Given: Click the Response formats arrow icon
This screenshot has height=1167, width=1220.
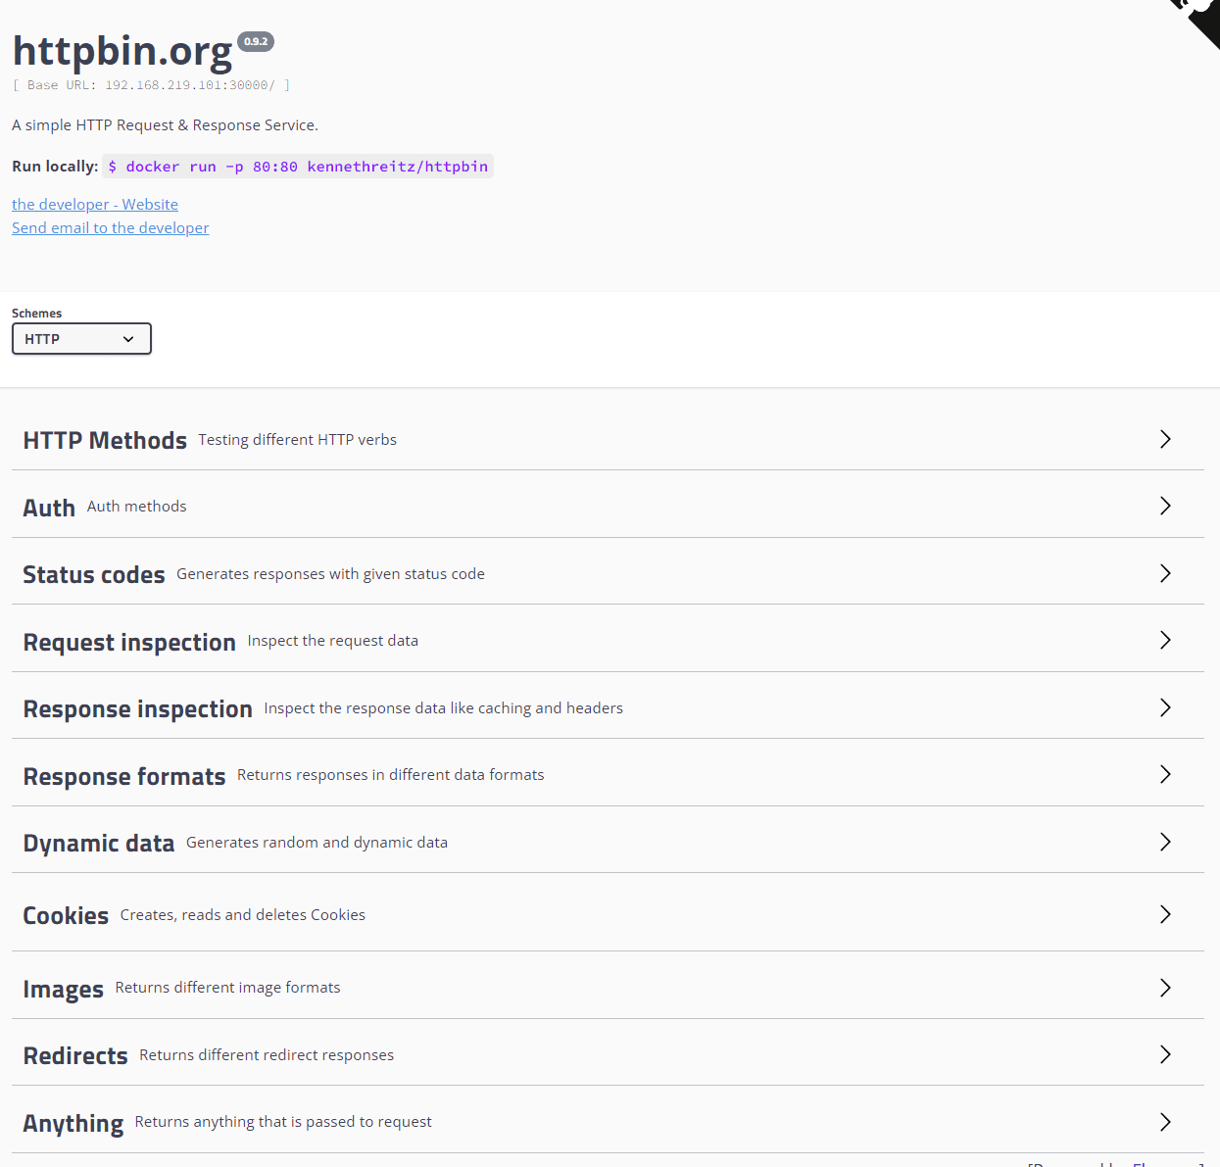Looking at the screenshot, I should pyautogui.click(x=1165, y=774).
